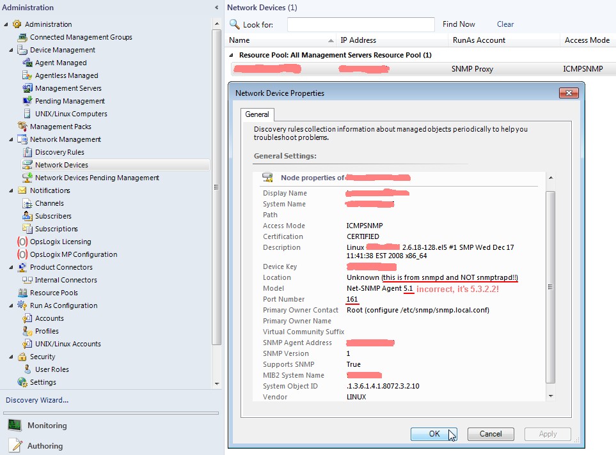Viewport: 616px width, 455px height.
Task: Click the Security lock icon
Action: tap(22, 357)
